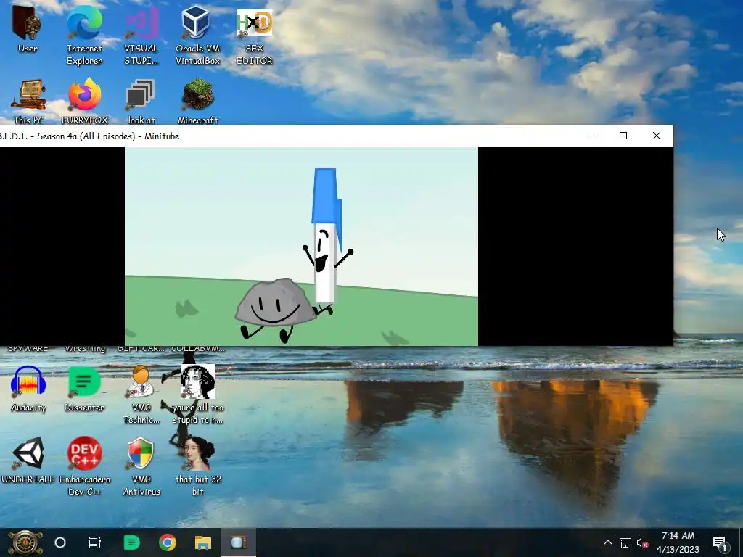Launch Oracle VM VirtualBox shortcut

[x=197, y=36]
